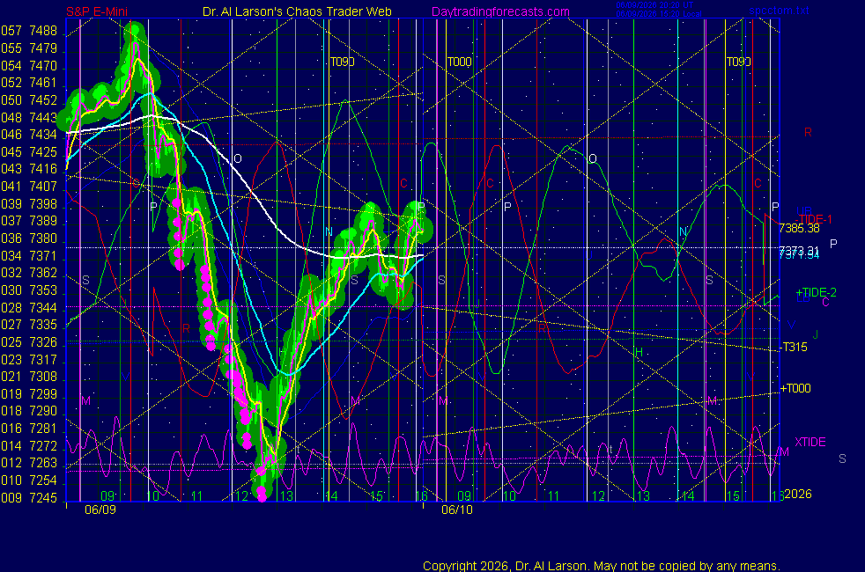865x572 pixels.
Task: Click the red '-TIDE-1' legend label
Action: (814, 219)
